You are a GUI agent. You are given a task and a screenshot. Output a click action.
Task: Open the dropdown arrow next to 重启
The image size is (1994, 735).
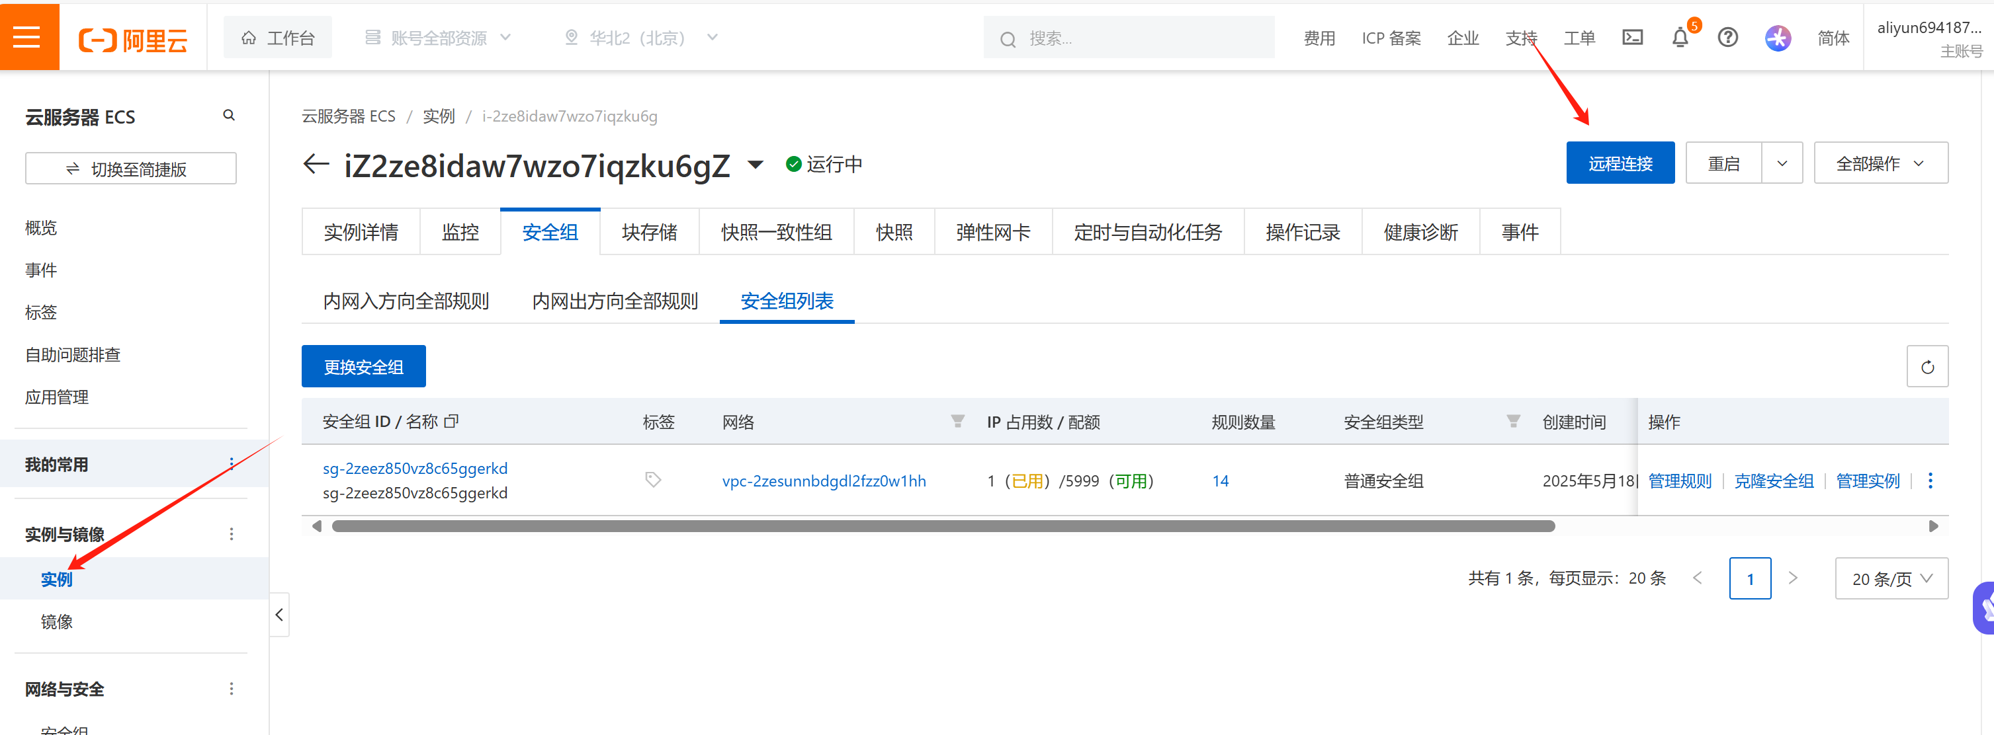pyautogui.click(x=1782, y=163)
